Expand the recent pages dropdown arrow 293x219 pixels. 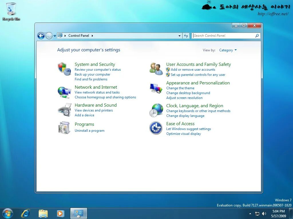tap(55, 36)
